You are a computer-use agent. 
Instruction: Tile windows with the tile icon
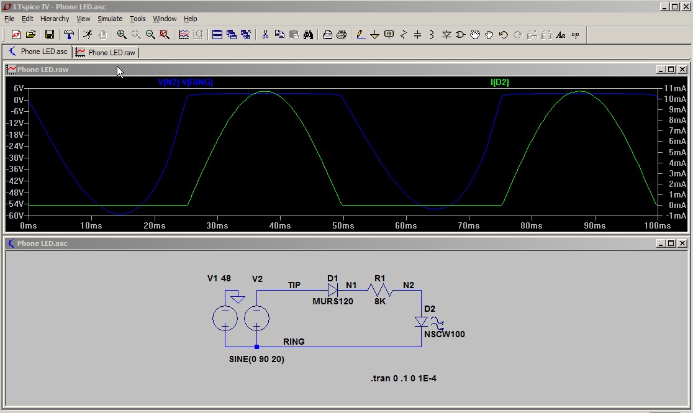coord(217,35)
